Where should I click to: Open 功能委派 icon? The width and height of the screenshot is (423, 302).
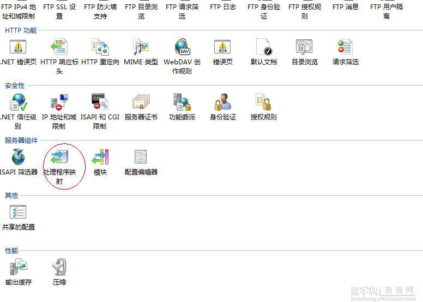click(182, 102)
